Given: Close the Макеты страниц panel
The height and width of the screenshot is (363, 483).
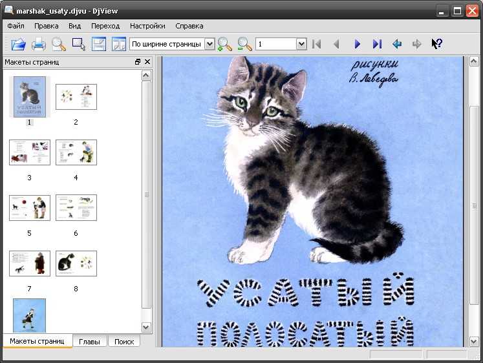Looking at the screenshot, I should pyautogui.click(x=147, y=62).
